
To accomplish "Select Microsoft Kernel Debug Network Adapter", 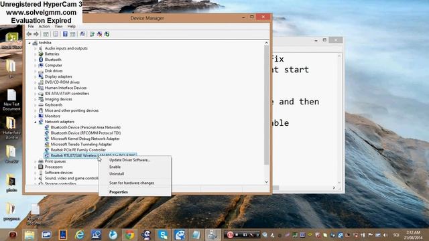I will [85, 139].
